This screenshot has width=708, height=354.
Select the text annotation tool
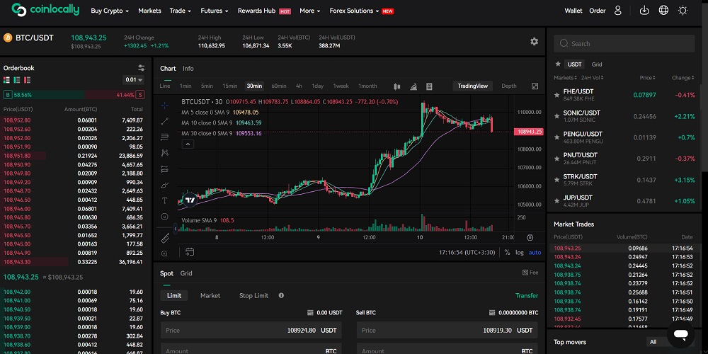[165, 200]
